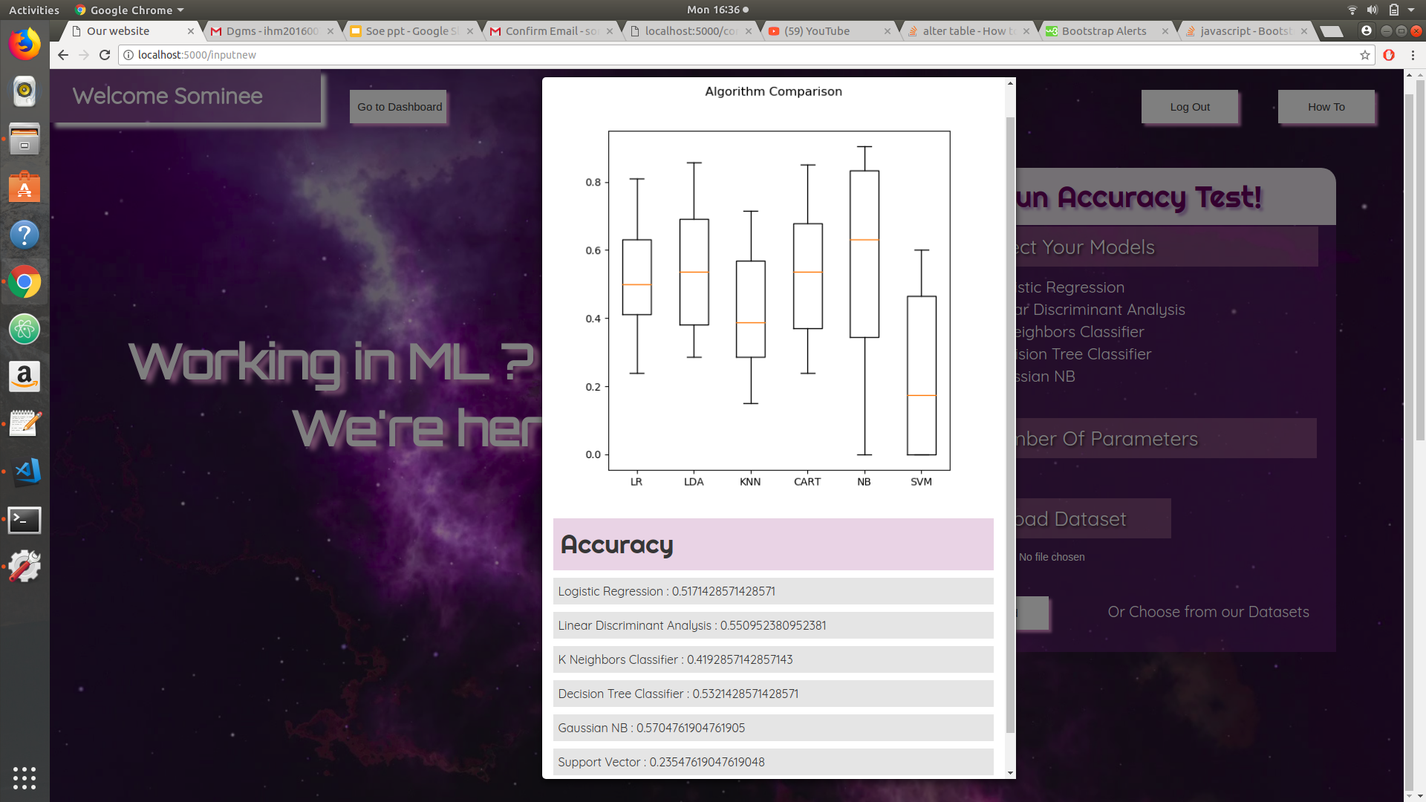Open Chrome's three-dot customize menu

tap(1413, 55)
